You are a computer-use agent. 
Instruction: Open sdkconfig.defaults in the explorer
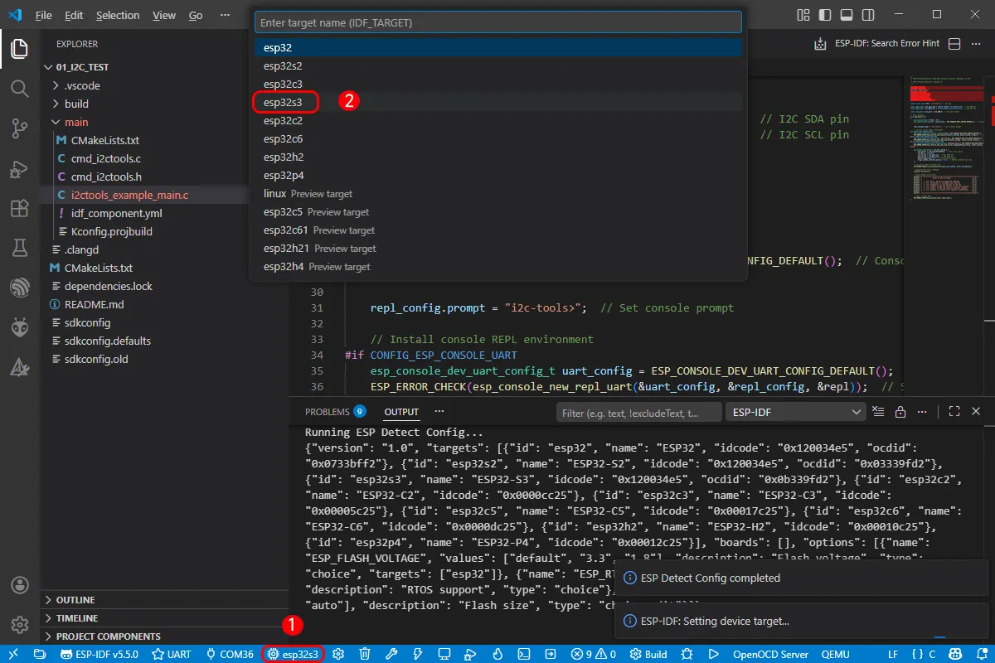coord(107,341)
